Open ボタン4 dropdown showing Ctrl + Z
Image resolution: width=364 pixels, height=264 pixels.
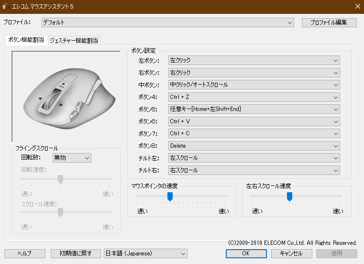254,97
